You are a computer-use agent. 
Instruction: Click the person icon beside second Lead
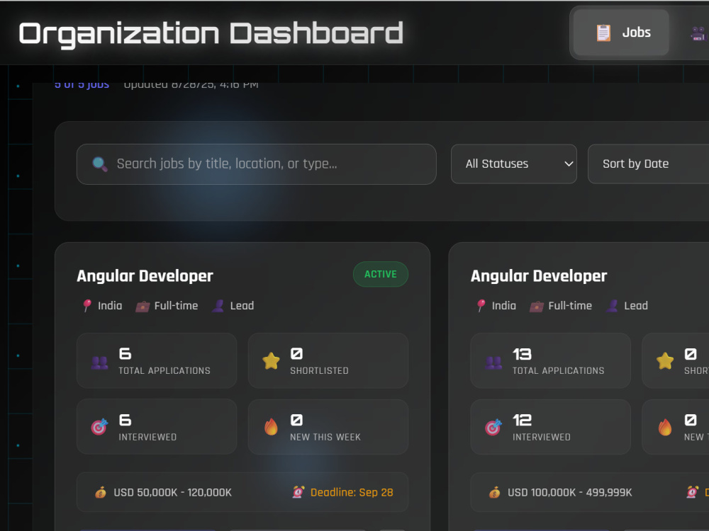coord(613,306)
